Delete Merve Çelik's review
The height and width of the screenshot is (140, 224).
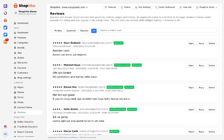pyautogui.click(x=212, y=132)
